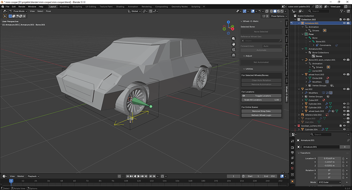This screenshot has height=190, width=352.
Task: Open the Object properties orange square tab
Action: coord(292,181)
